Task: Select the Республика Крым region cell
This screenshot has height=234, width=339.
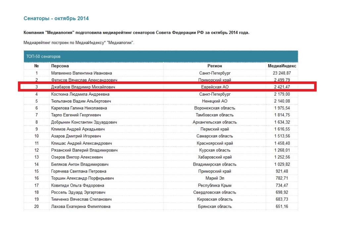Action: point(215,185)
